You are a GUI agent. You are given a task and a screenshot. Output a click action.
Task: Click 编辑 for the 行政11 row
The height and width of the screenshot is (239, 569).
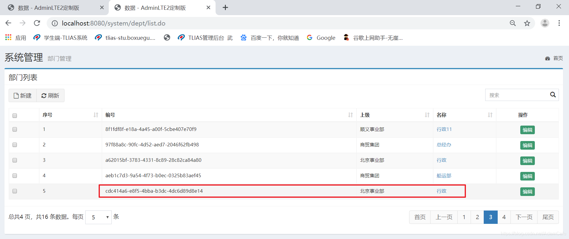click(x=527, y=130)
